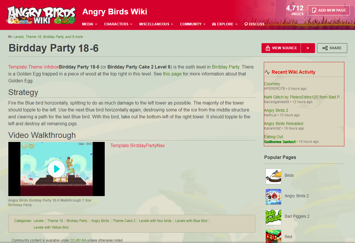This screenshot has height=243, width=355.
Task: Follow the Birdday Party link in the intro
Action: click(x=226, y=67)
